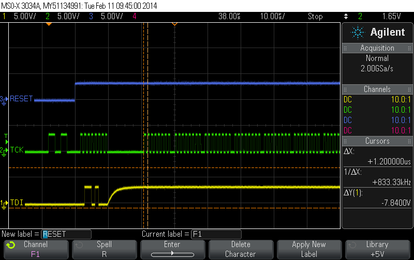Click the TCK waveform label

(17, 150)
